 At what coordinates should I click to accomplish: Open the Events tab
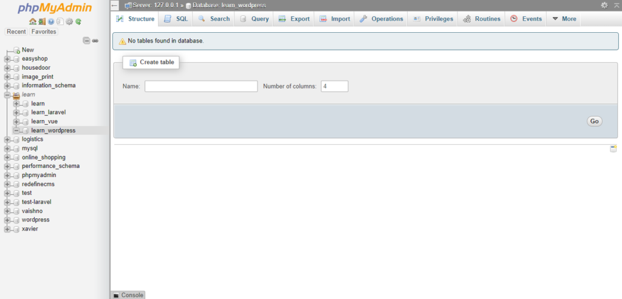(526, 19)
